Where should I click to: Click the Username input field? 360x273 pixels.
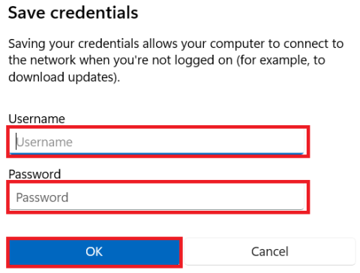[157, 142]
